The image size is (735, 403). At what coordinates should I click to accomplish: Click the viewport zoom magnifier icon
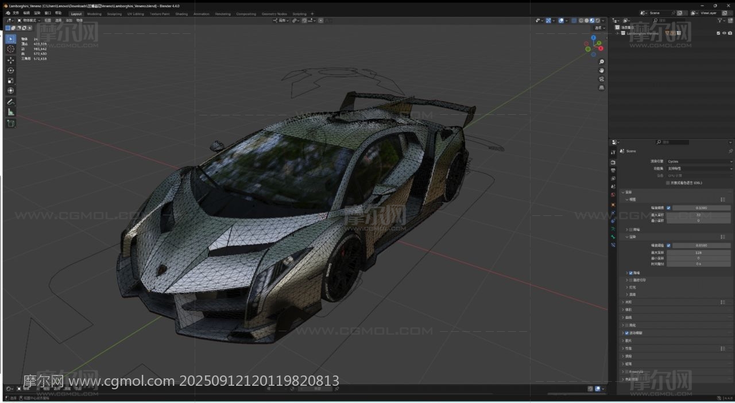point(601,61)
